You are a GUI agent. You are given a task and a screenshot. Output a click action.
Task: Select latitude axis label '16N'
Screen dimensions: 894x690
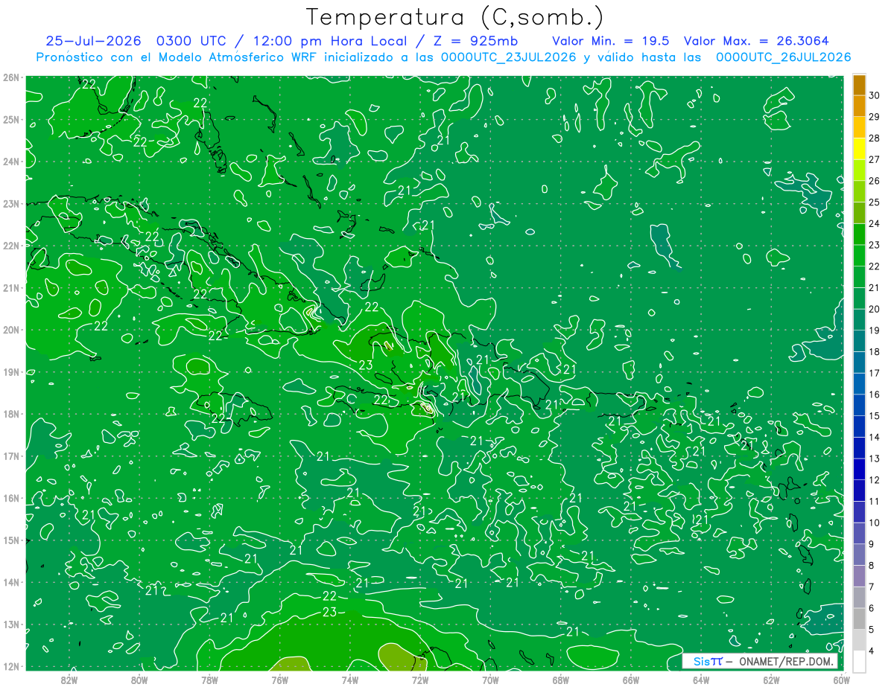(x=11, y=498)
